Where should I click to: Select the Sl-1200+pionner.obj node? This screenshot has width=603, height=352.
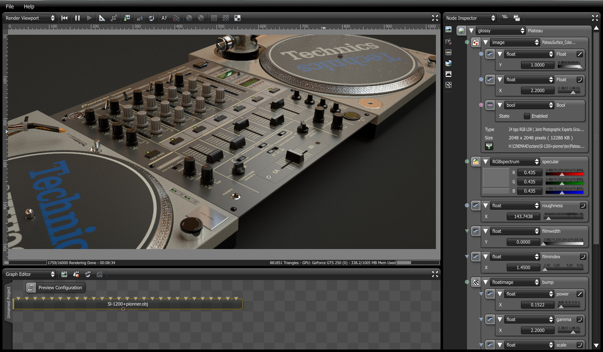128,304
